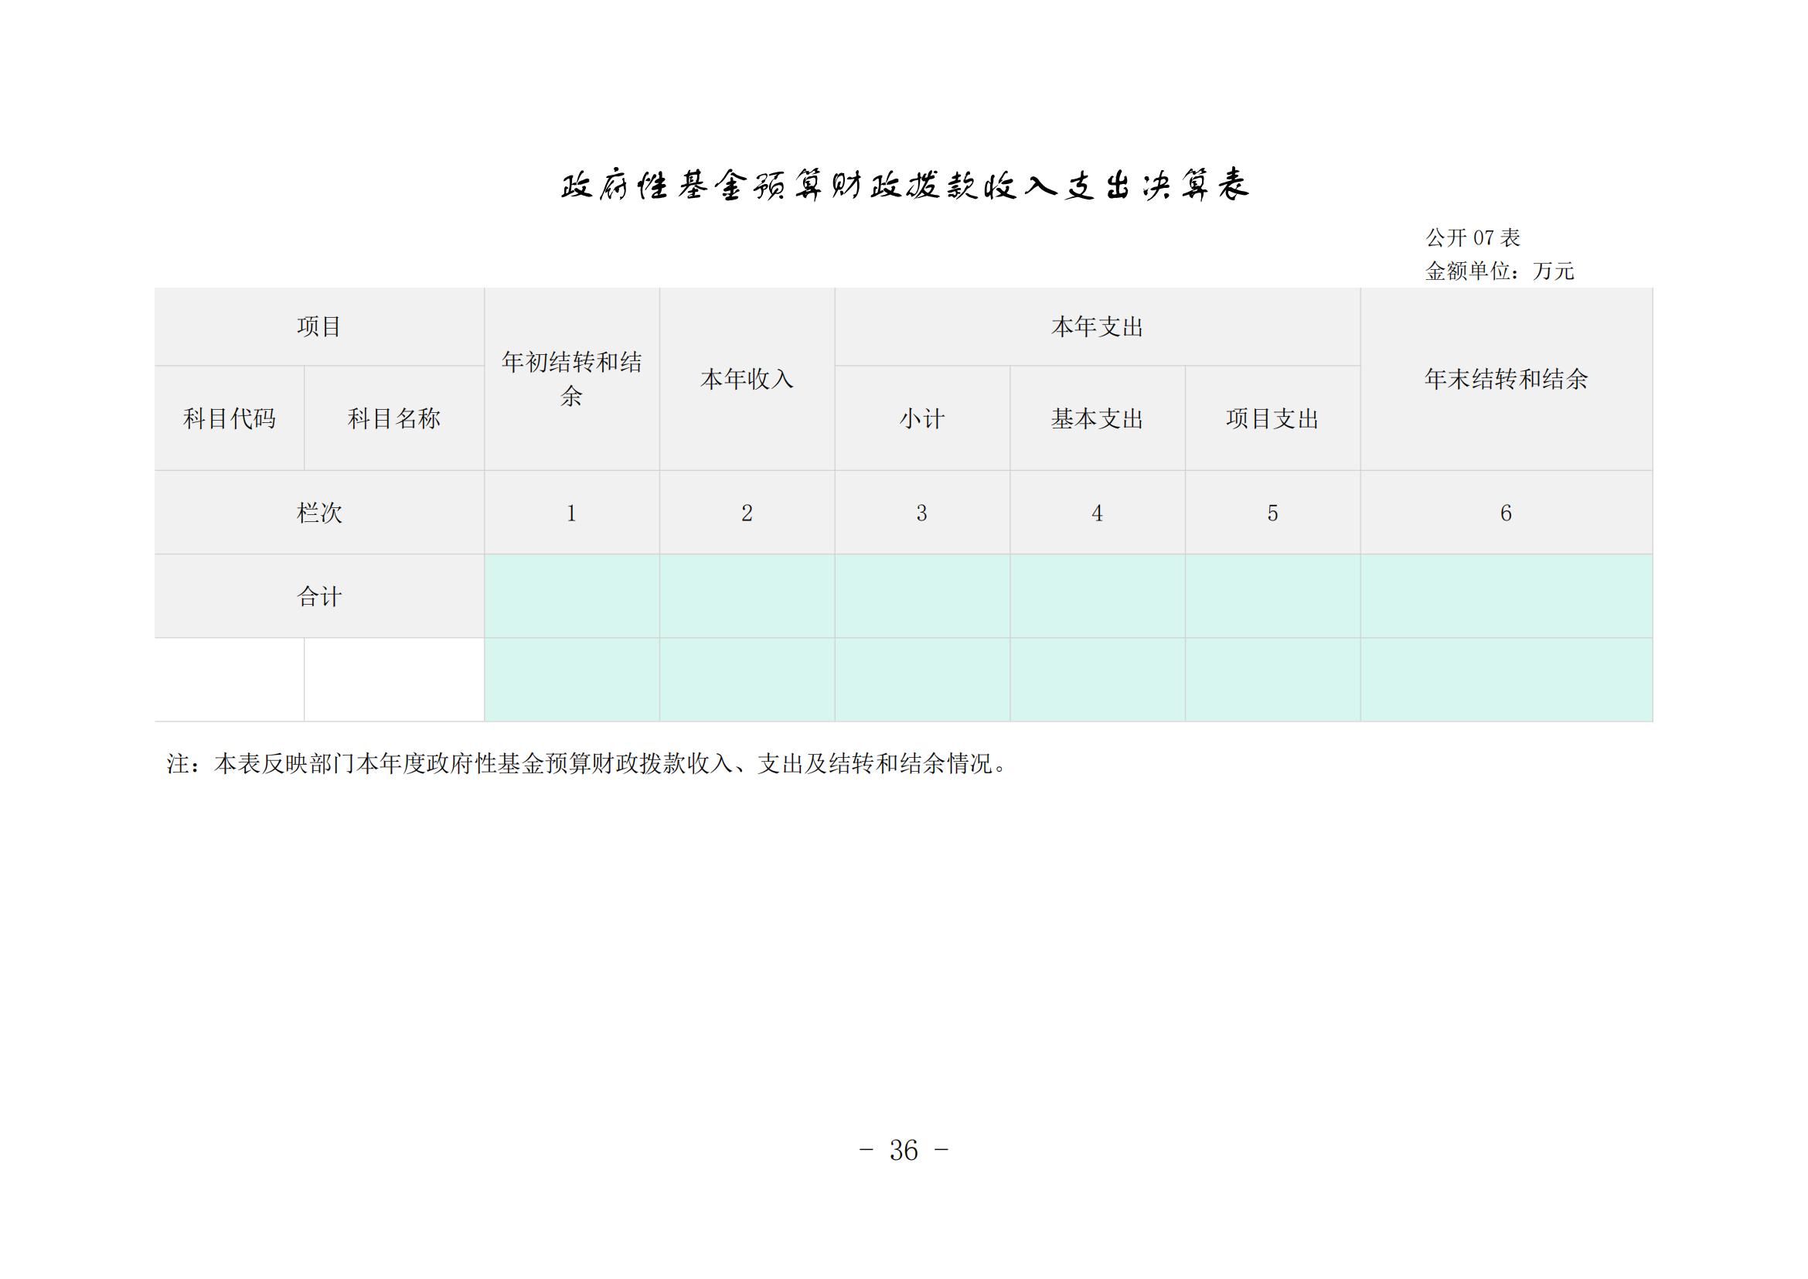Click column number 6 in 栏次 row
The width and height of the screenshot is (1808, 1279).
tap(1506, 513)
